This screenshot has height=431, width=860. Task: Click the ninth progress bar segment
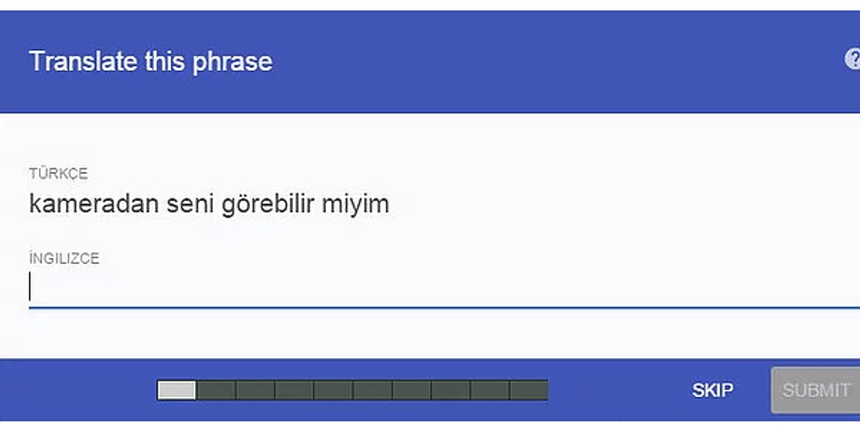point(489,390)
